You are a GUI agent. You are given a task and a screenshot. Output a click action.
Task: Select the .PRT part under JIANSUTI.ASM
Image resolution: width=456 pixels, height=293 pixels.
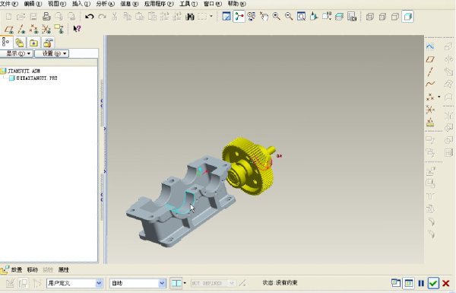point(36,78)
